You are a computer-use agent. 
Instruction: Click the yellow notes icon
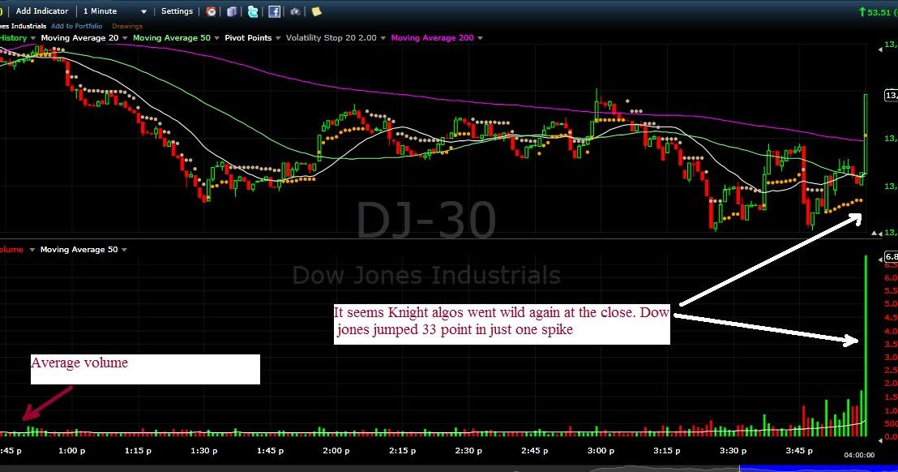[316, 11]
